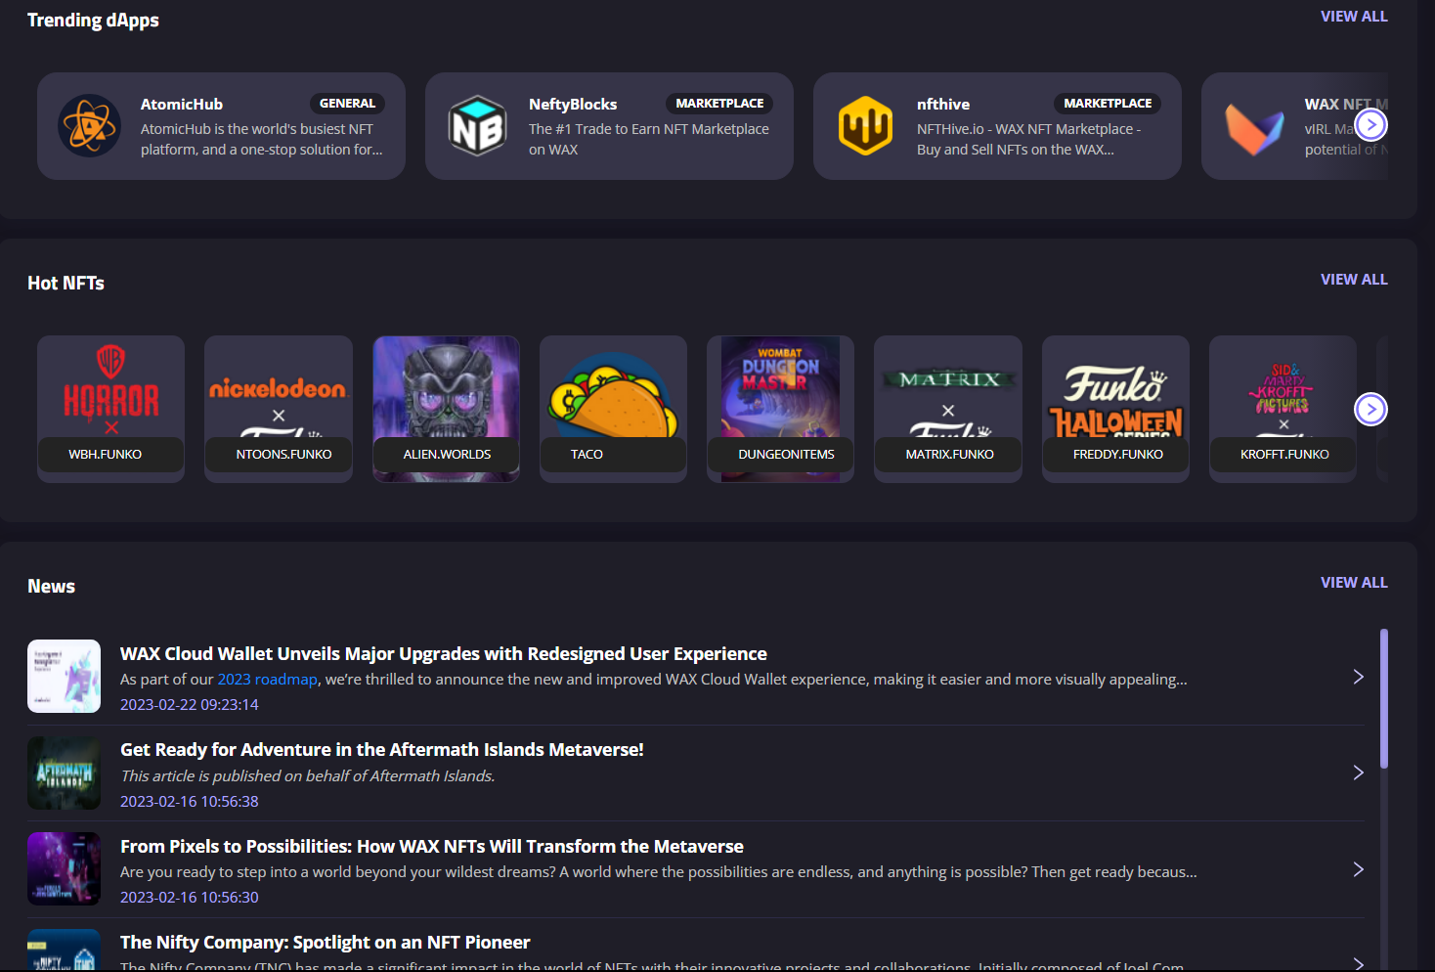Image resolution: width=1435 pixels, height=972 pixels.
Task: Select the nfthive dApp title
Action: [x=943, y=105]
